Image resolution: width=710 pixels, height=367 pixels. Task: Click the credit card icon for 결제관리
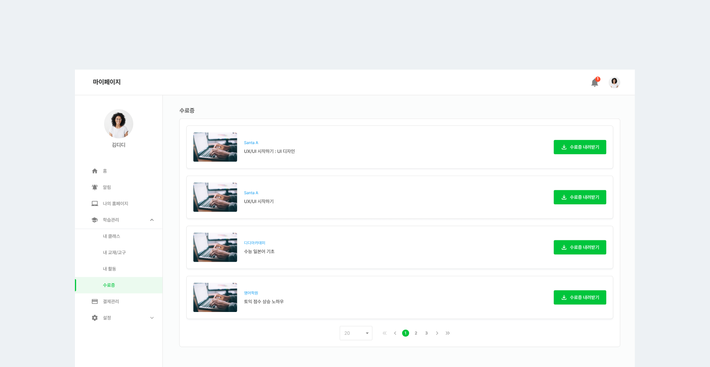pos(95,301)
